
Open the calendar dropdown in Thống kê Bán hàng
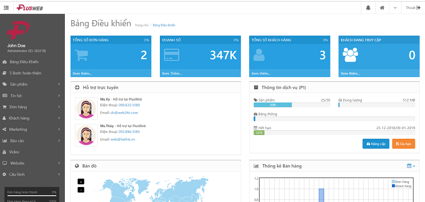pyautogui.click(x=411, y=166)
